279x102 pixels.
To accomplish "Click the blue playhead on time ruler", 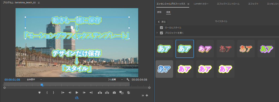I will click(x=42, y=85).
